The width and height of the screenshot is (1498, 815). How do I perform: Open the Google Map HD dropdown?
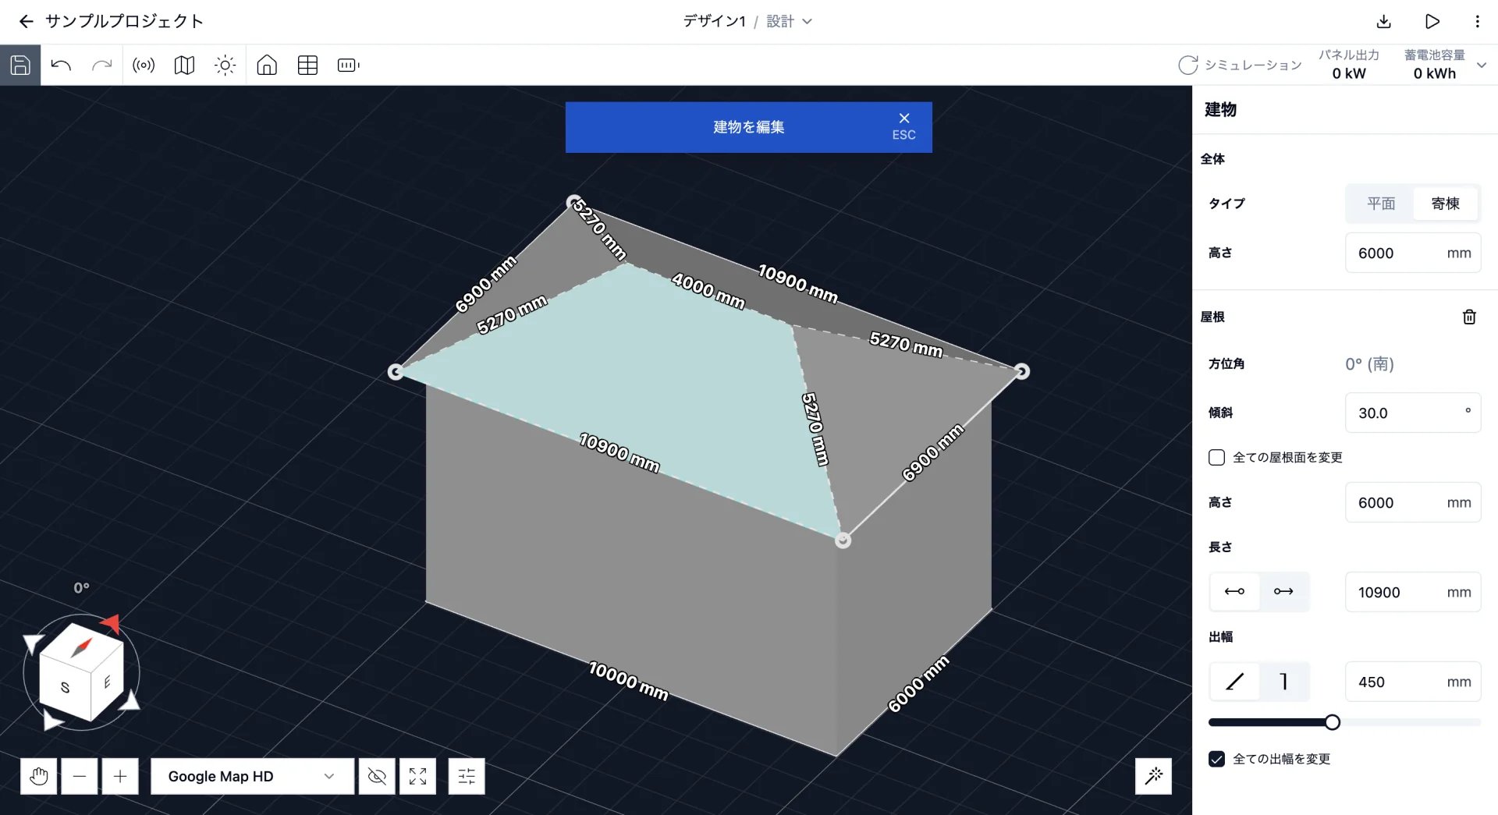click(x=252, y=776)
